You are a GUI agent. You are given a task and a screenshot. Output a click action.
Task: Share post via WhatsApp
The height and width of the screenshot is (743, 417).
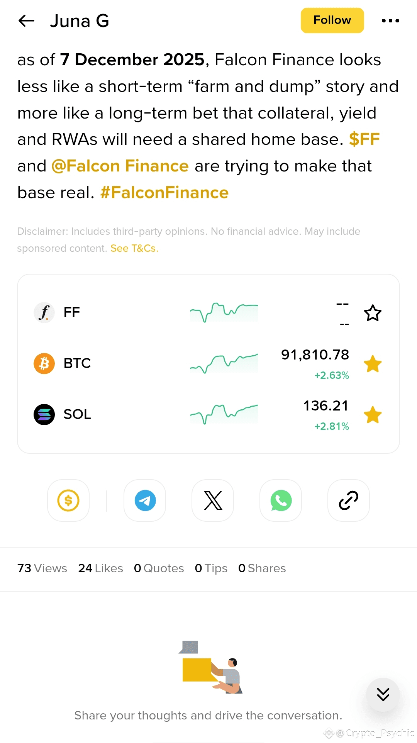tap(281, 500)
